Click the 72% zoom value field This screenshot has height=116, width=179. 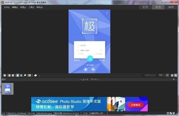pos(161,75)
